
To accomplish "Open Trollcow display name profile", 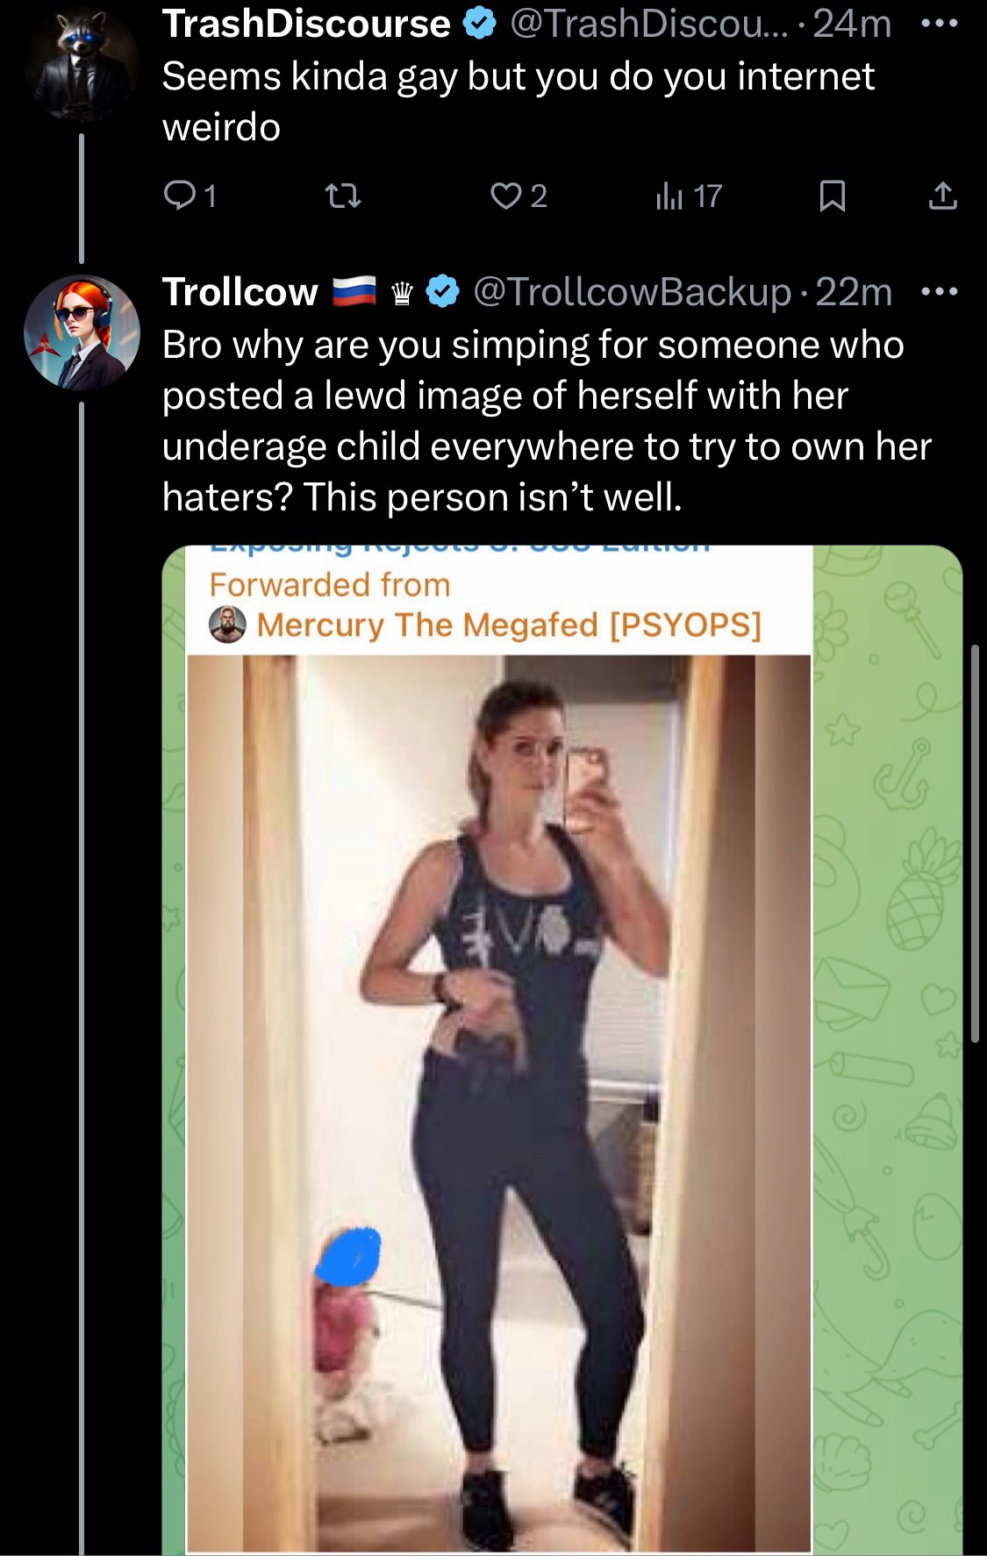I will click(x=240, y=291).
